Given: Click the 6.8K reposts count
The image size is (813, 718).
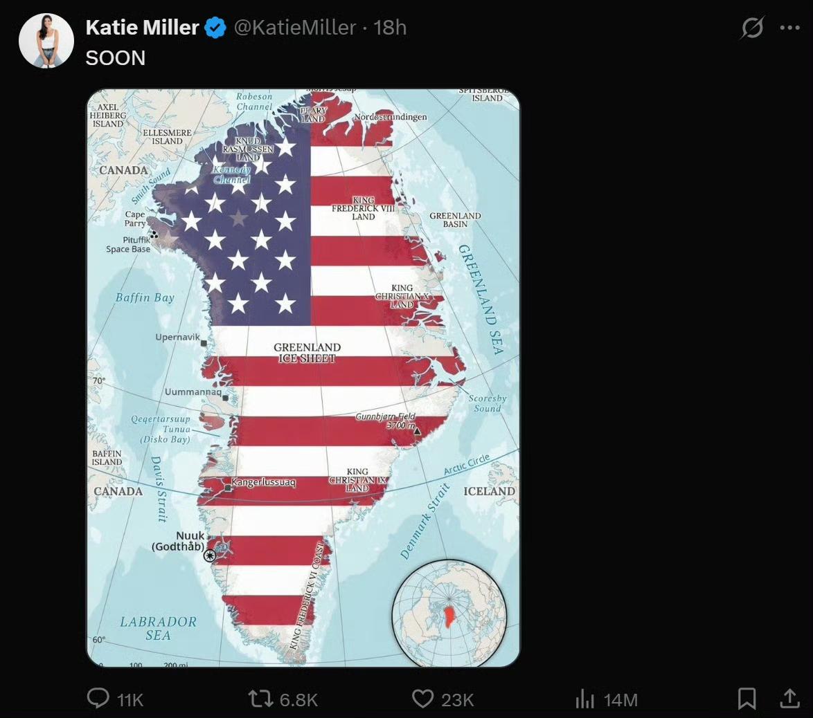Looking at the screenshot, I should [298, 700].
